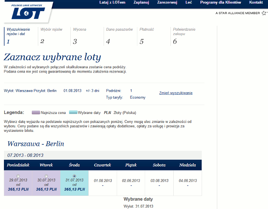
Task: Click the 365,13 PLN price under 31.07.2013
Action: (75, 189)
